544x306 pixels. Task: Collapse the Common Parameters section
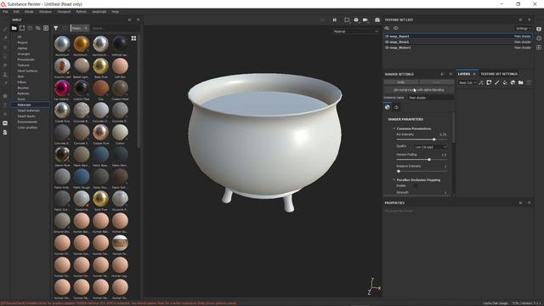[x=394, y=128]
